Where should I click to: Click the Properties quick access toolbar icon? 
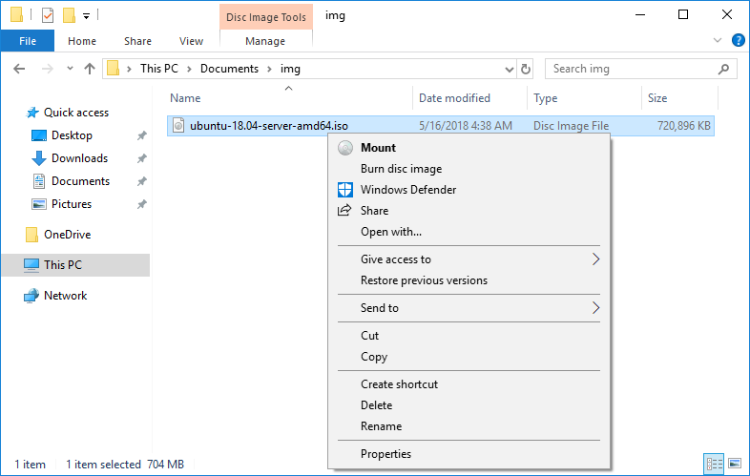click(48, 15)
